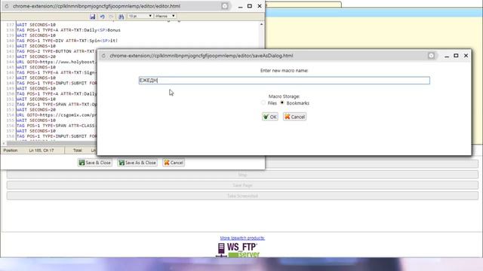483x271 pixels.
Task: Open the font size dropdown in editor toolbar
Action: click(140, 16)
